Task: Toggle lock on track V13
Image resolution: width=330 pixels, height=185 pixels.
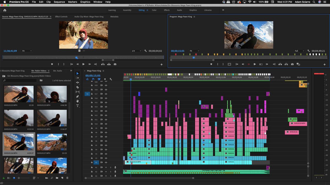Action: [92, 111]
